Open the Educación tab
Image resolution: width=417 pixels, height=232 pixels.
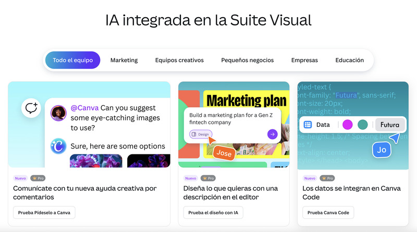coord(349,60)
